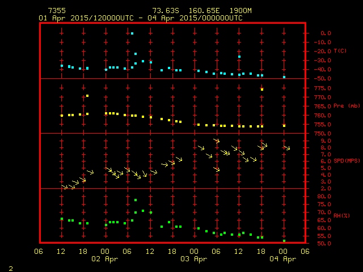
Task: Select the longitude text 160.65E
Action: 204,11
